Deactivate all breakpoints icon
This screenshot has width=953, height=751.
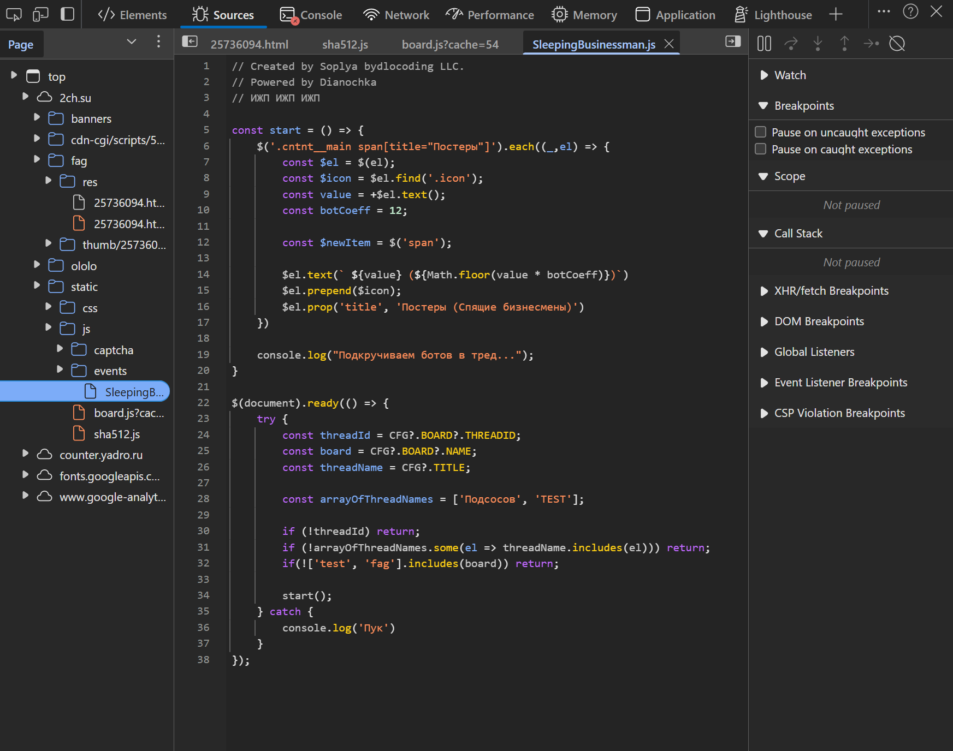click(x=897, y=44)
